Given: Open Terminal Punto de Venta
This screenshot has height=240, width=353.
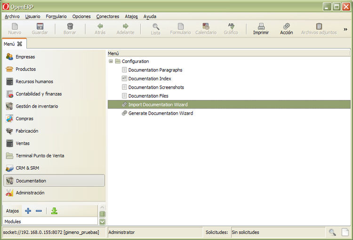Looking at the screenshot, I should click(54, 155).
